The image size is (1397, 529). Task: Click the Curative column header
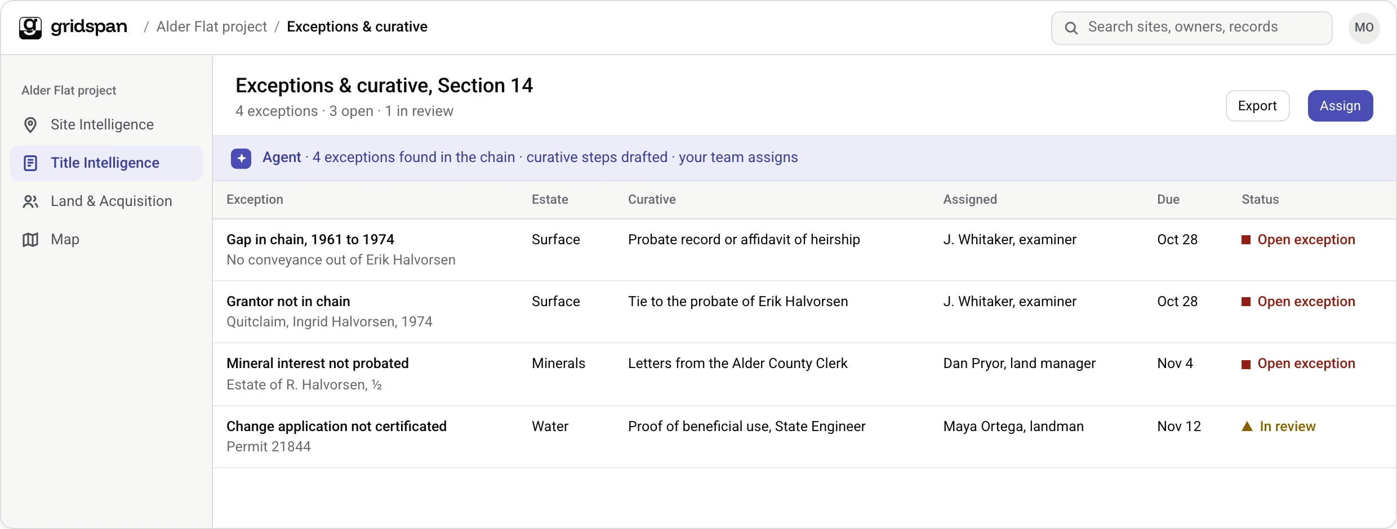[x=652, y=200]
